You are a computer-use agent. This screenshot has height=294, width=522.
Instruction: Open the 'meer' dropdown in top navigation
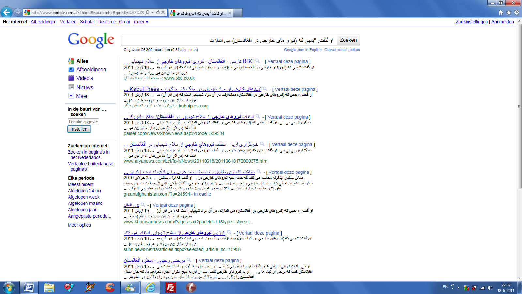(x=141, y=22)
